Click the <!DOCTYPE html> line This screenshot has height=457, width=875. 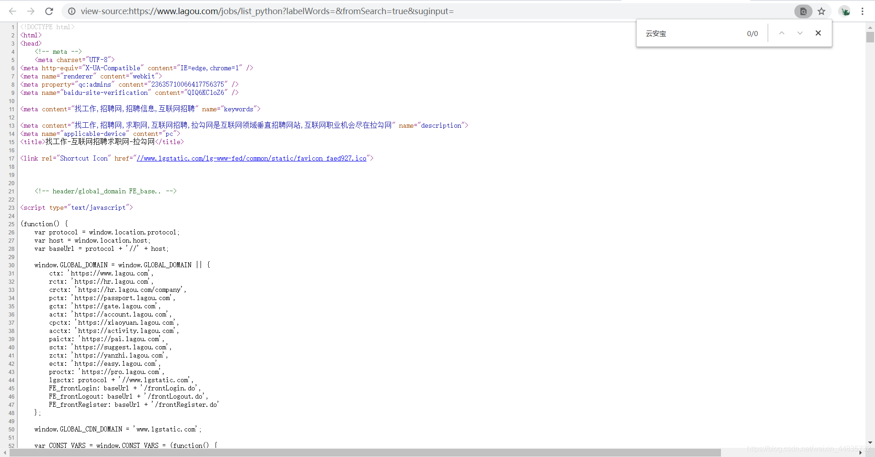coord(47,27)
